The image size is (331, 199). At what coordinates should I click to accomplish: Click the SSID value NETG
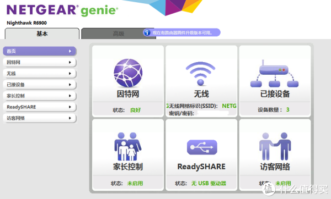(229, 106)
